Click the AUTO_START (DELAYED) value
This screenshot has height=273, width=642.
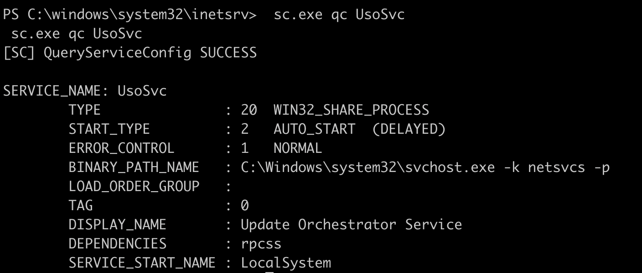pyautogui.click(x=359, y=129)
